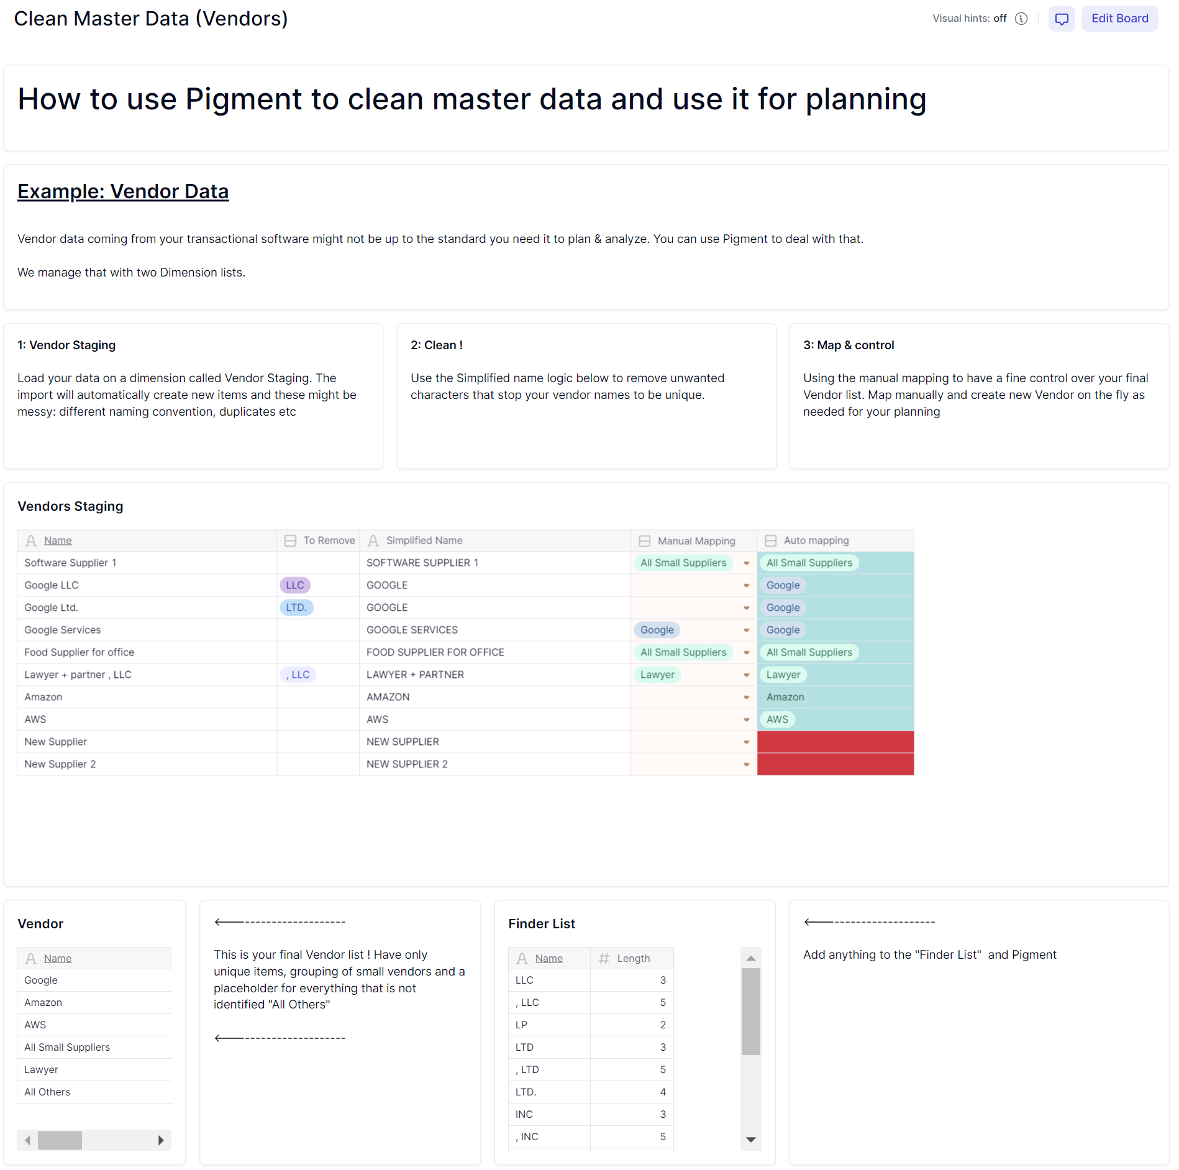Click the Length column number icon

[604, 958]
